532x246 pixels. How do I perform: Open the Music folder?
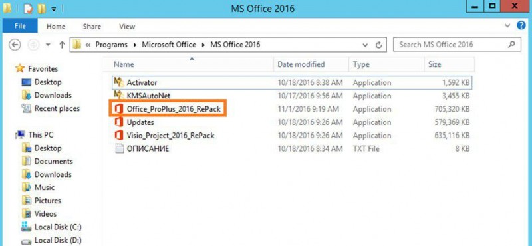(x=45, y=187)
